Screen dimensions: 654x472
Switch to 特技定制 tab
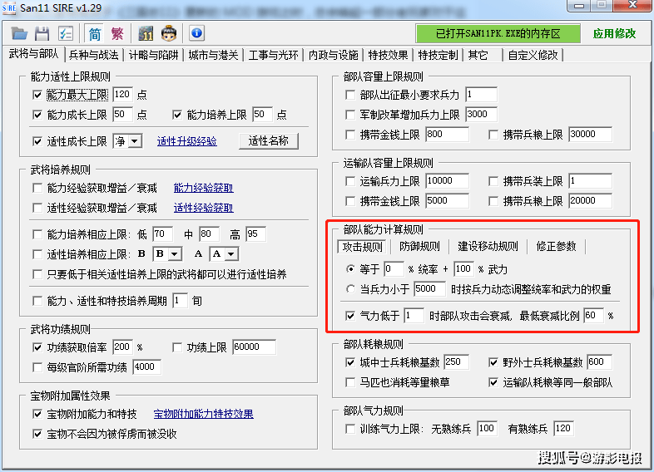438,55
